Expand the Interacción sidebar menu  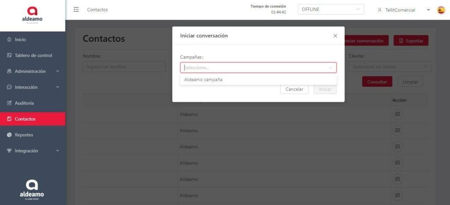[33, 87]
